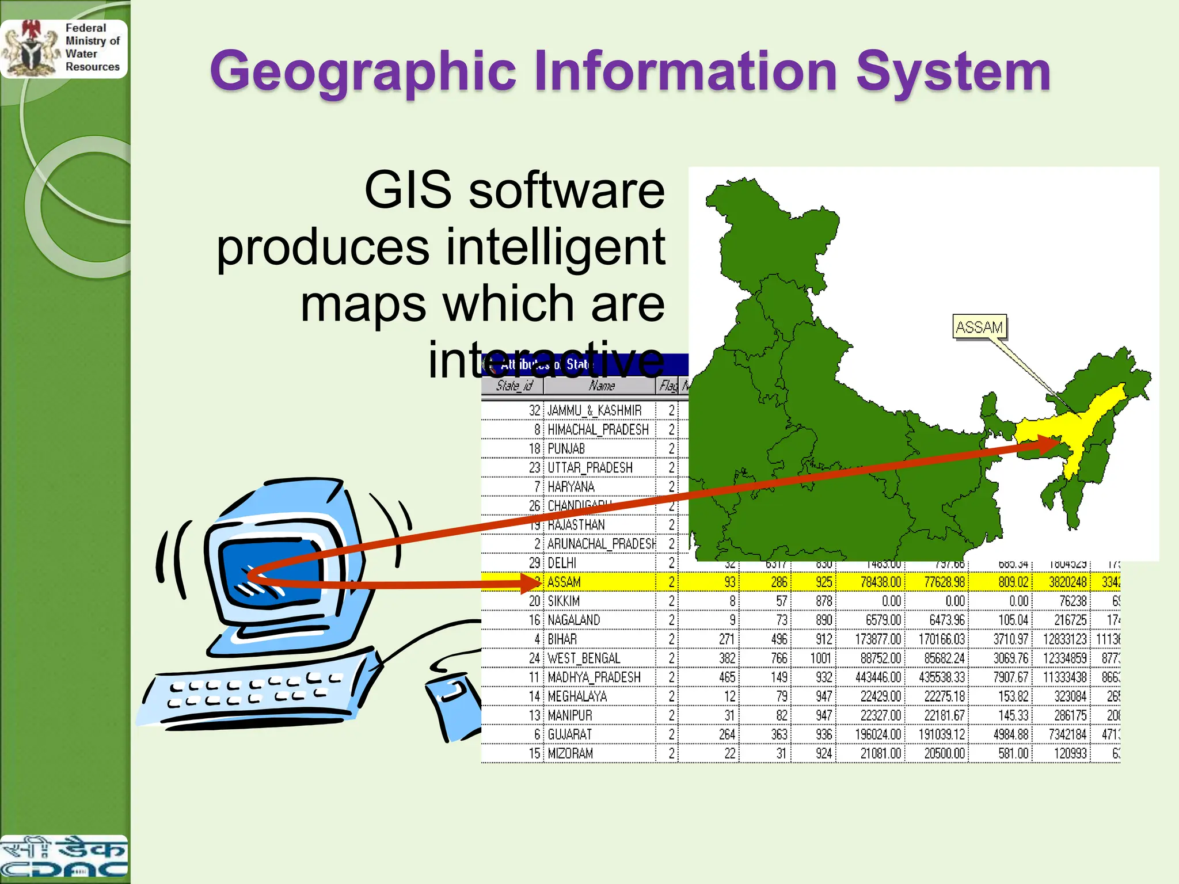Click the ASSAM callout label on map
This screenshot has height=884, width=1179.
pyautogui.click(x=979, y=327)
